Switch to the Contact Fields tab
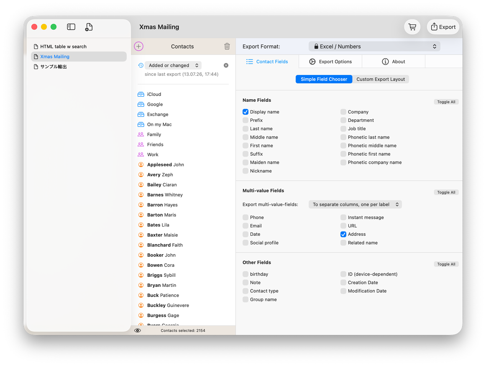 [x=267, y=62]
